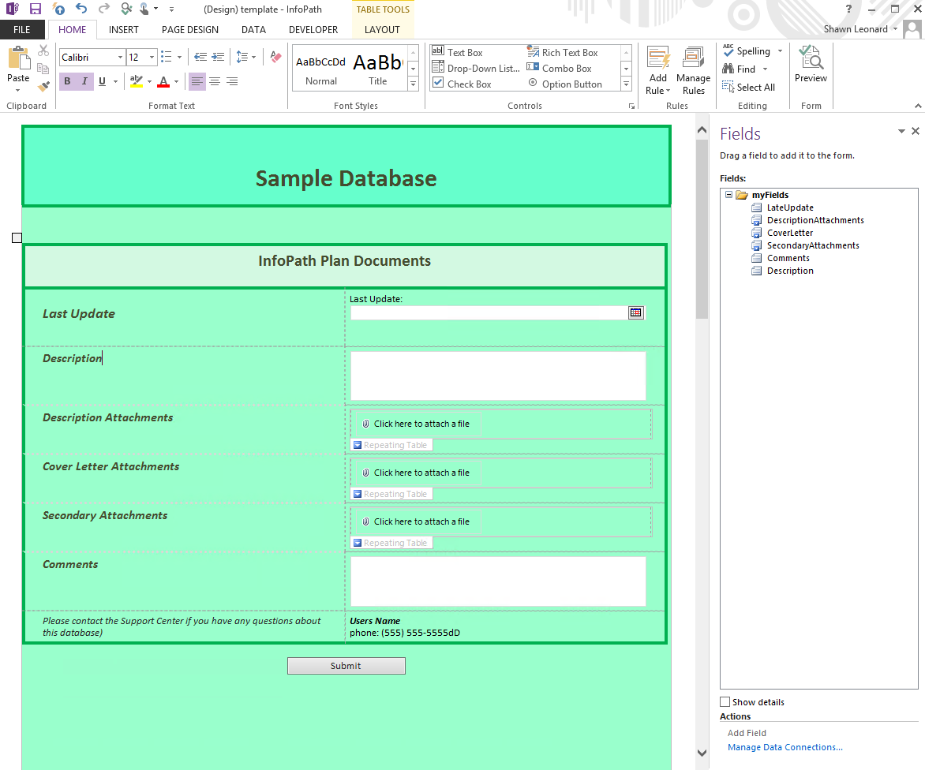Open the Manage Data Connections link

click(x=785, y=747)
